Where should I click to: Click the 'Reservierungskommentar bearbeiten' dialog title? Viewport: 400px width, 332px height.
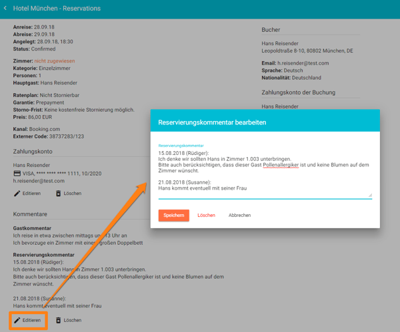212,122
